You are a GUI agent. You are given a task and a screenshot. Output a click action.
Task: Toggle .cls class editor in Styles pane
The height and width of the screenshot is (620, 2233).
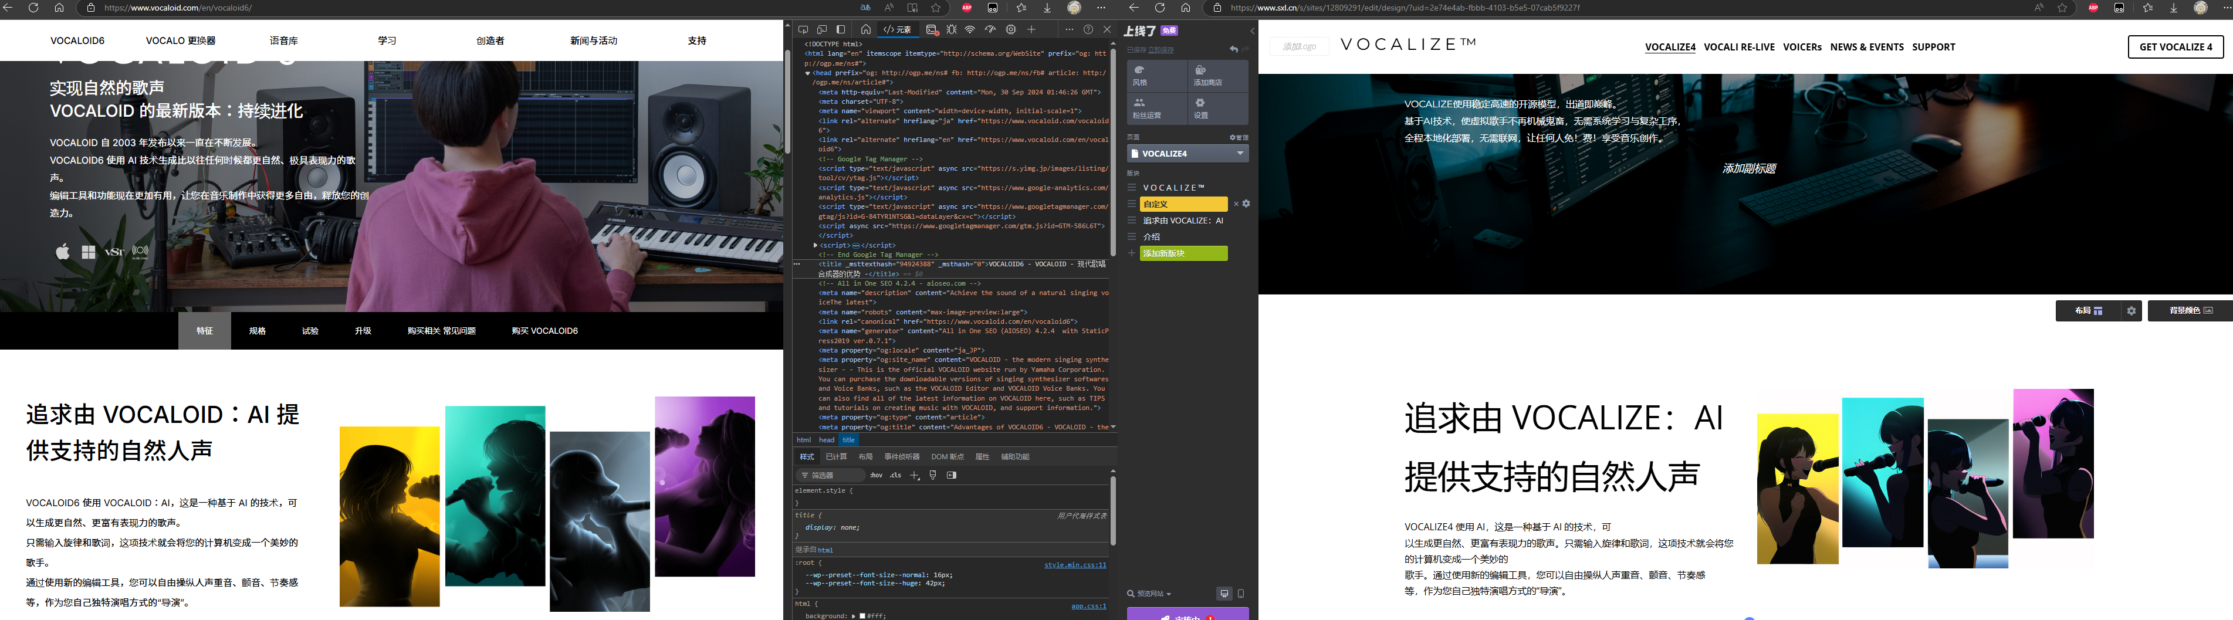point(895,475)
